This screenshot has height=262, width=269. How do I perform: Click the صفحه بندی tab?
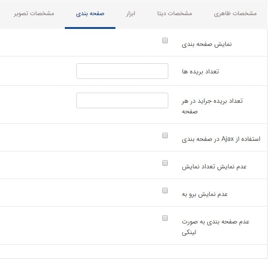(90, 13)
